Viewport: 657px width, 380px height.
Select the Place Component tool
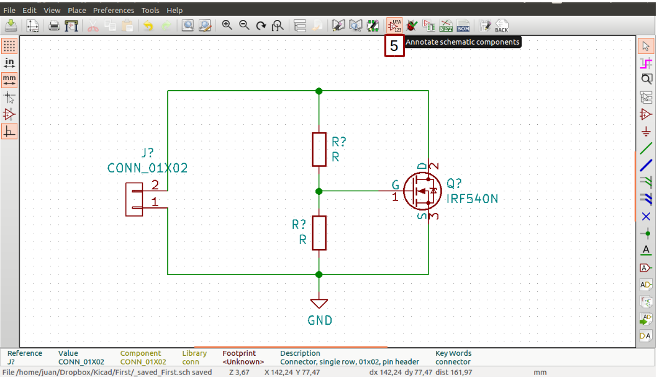[646, 114]
